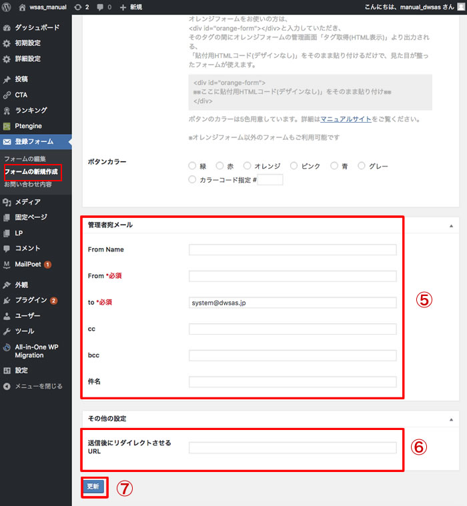Click the ツール wrench icon

tap(7, 331)
